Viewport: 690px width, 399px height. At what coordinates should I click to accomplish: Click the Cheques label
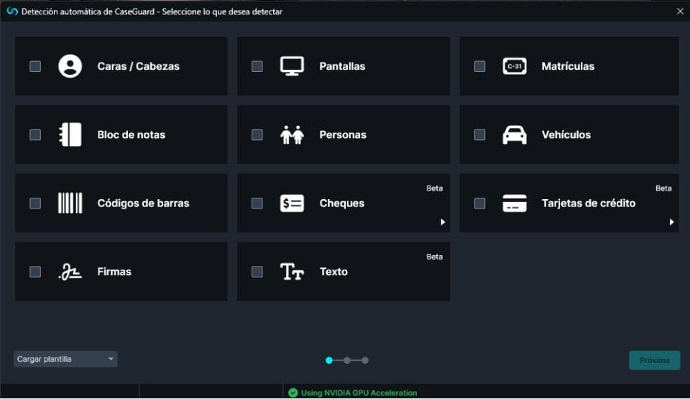(x=342, y=203)
